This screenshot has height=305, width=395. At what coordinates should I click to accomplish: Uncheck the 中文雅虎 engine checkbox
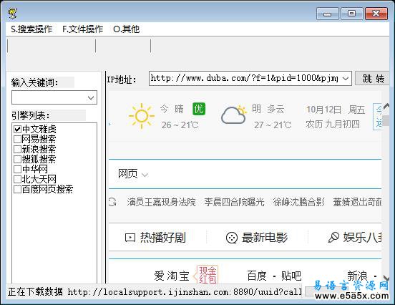(x=17, y=130)
